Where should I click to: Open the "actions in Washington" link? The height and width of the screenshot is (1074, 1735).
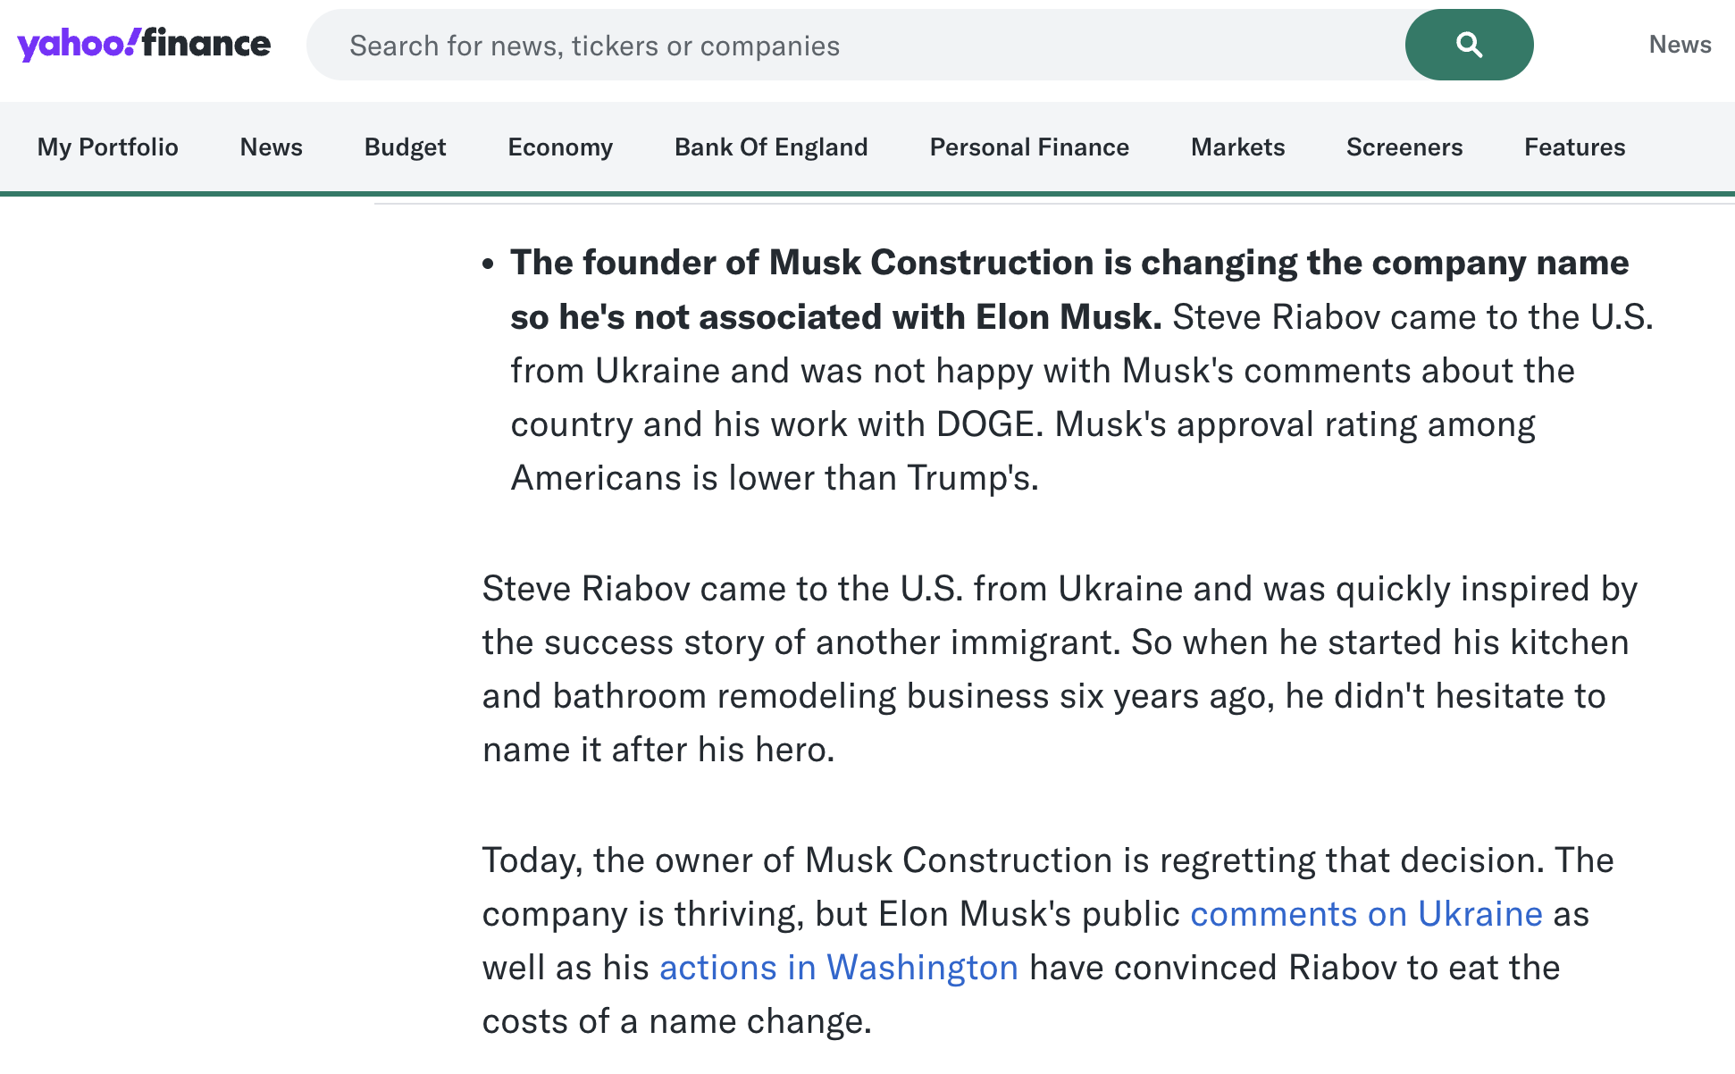click(839, 968)
